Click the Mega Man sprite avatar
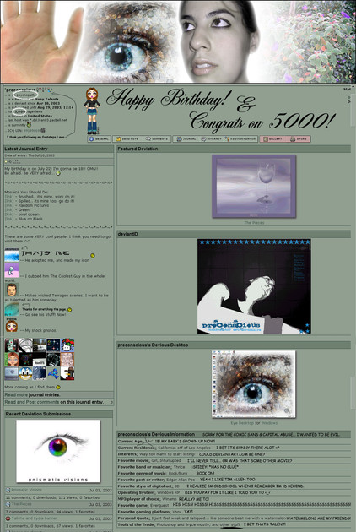 pos(53,373)
